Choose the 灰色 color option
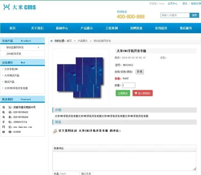Viewport: 201px width, 175px height. 140,72
